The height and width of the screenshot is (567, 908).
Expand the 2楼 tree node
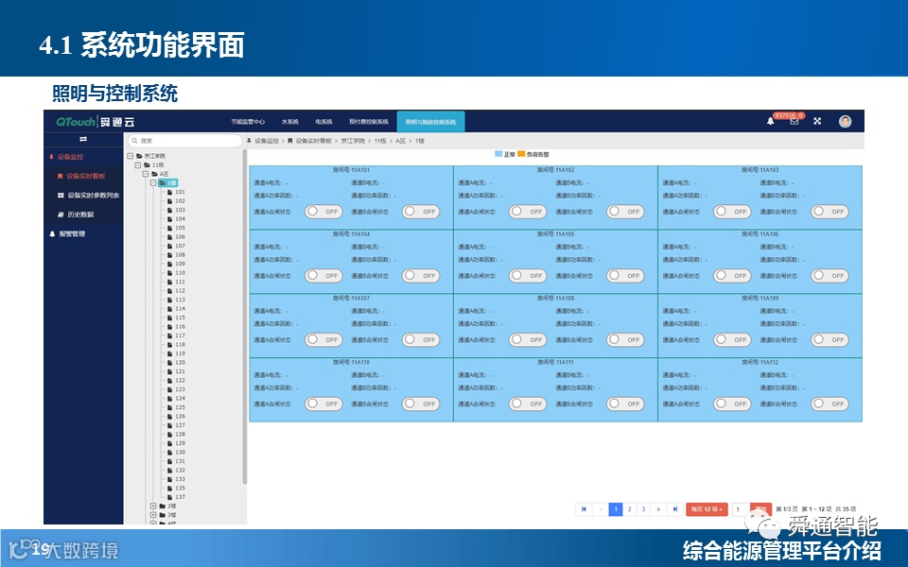pyautogui.click(x=153, y=506)
